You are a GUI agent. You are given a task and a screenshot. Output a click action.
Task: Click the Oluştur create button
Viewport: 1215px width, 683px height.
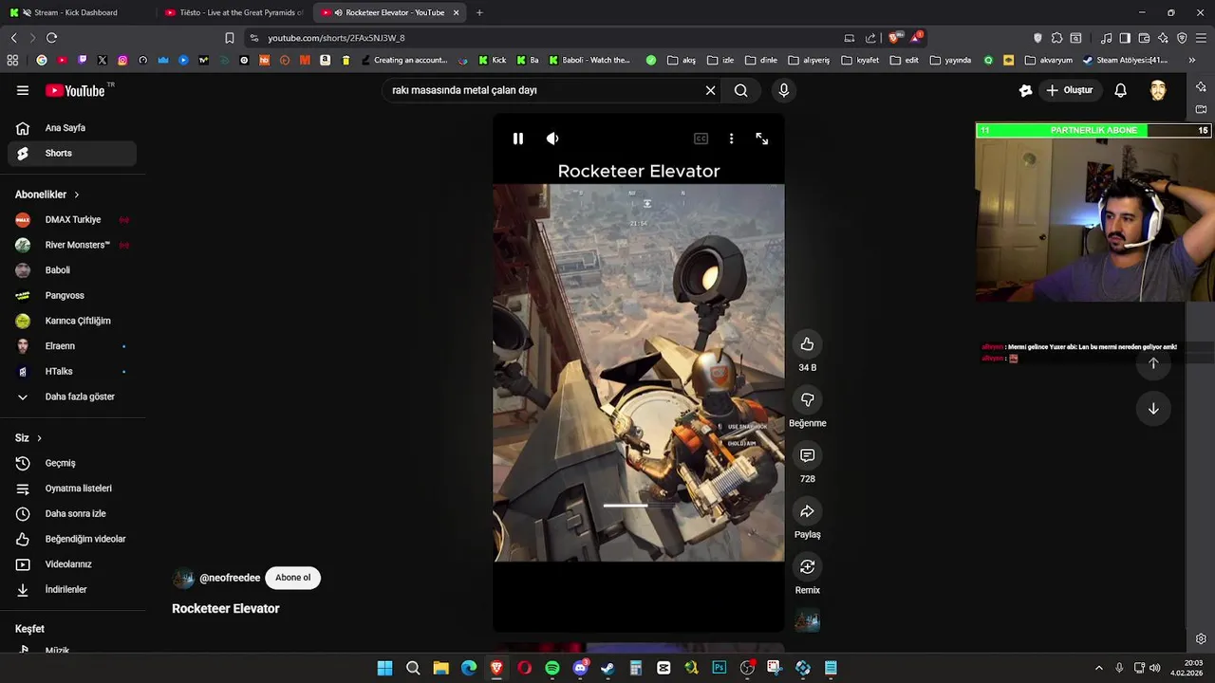(x=1070, y=90)
